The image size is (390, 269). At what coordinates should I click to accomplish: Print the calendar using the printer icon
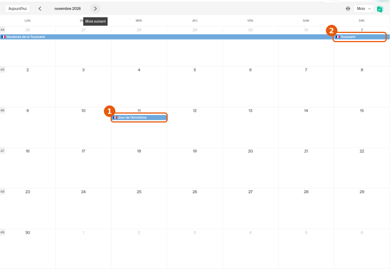click(x=348, y=9)
